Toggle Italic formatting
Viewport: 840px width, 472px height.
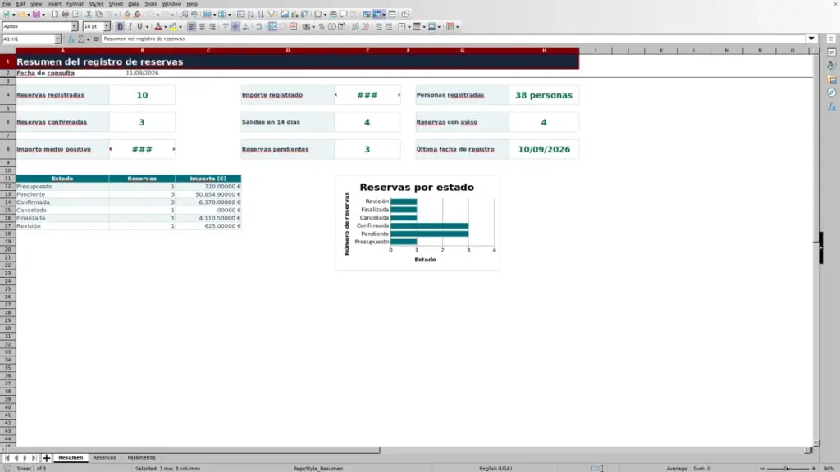[x=130, y=26]
